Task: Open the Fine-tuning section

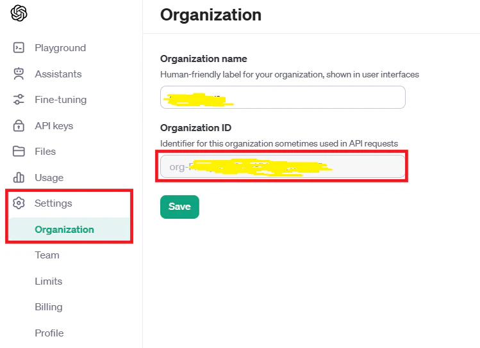Action: point(61,100)
